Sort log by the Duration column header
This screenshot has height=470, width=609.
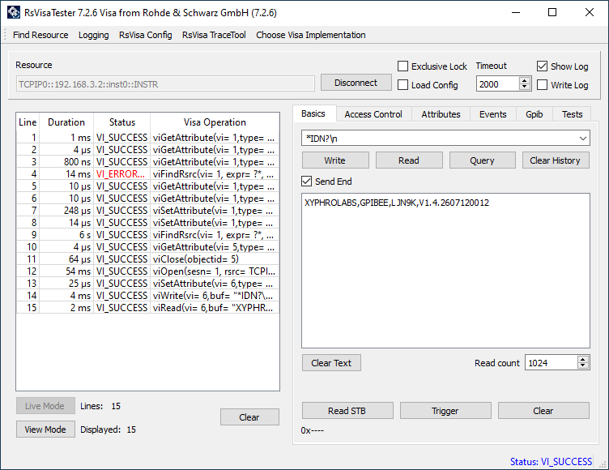[x=66, y=122]
